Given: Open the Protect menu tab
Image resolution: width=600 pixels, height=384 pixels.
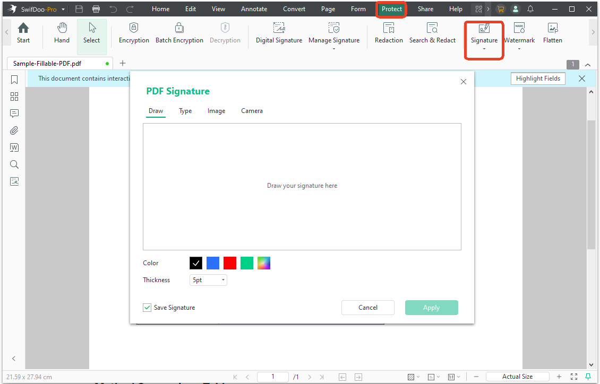Looking at the screenshot, I should (391, 9).
